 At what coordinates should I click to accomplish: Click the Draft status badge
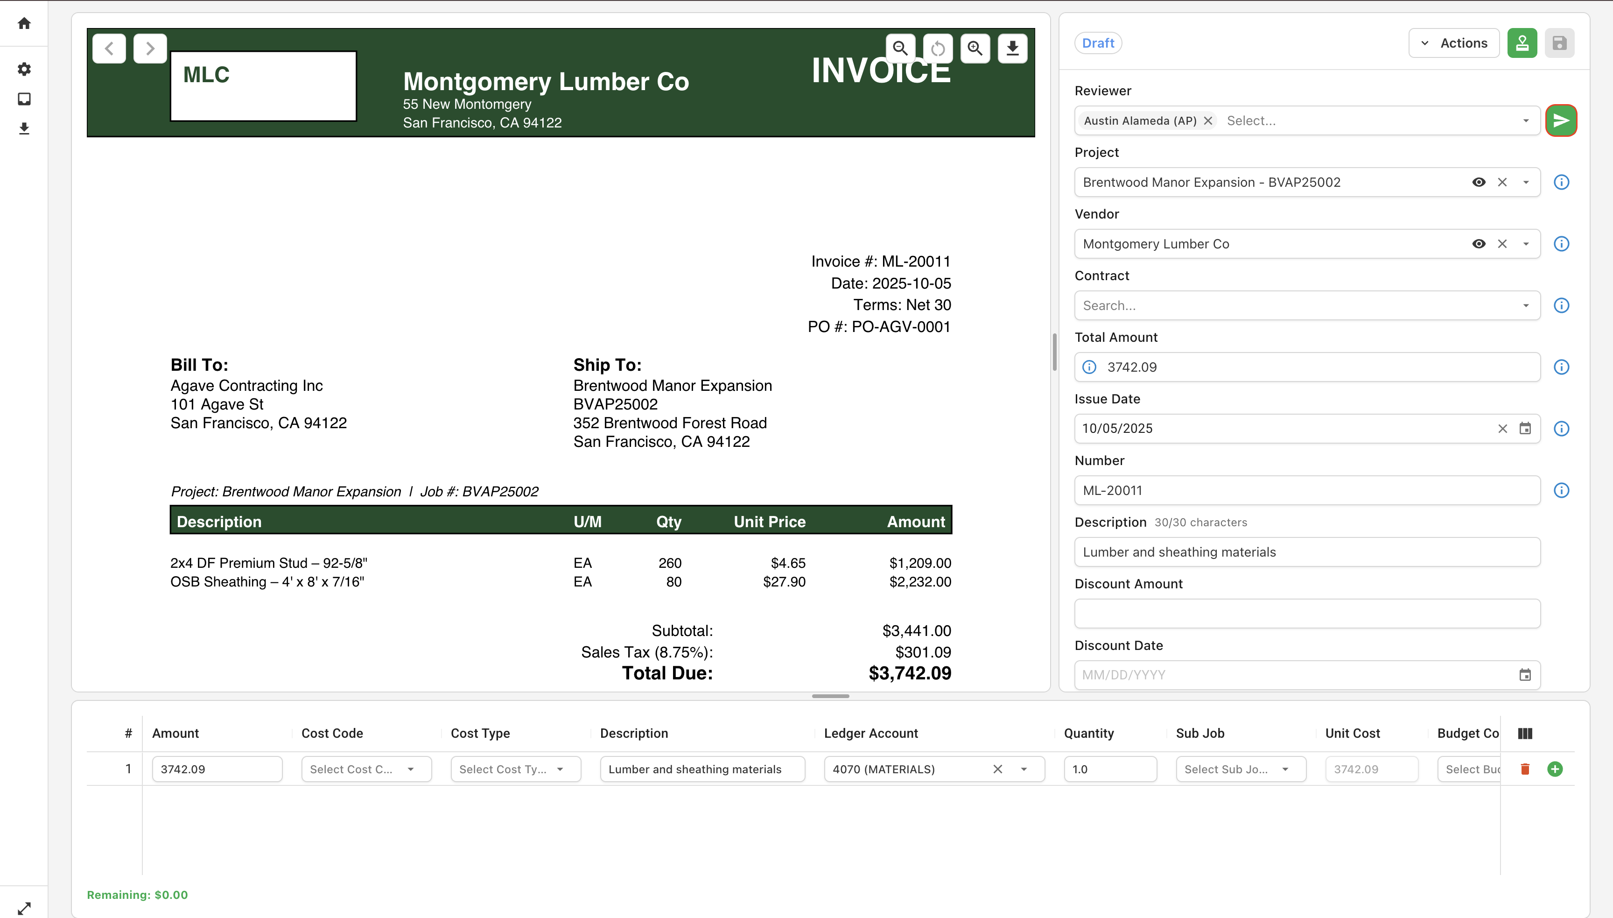1098,43
